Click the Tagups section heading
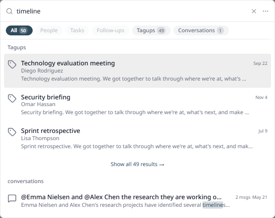This screenshot has width=275, height=218. pyautogui.click(x=17, y=47)
